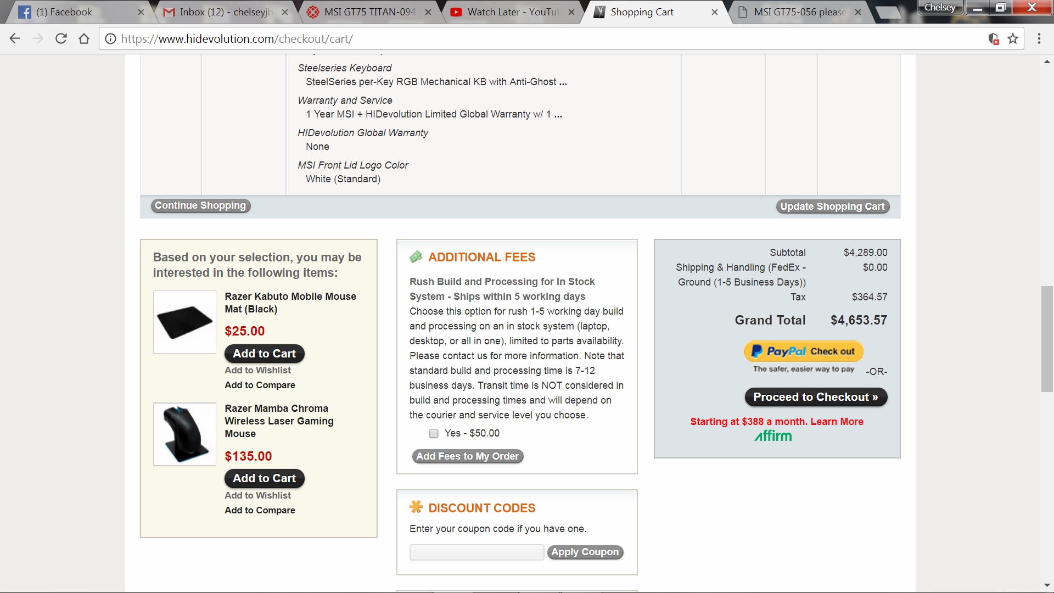The width and height of the screenshot is (1054, 593).
Task: Click the Affirm logo
Action: pos(773,436)
